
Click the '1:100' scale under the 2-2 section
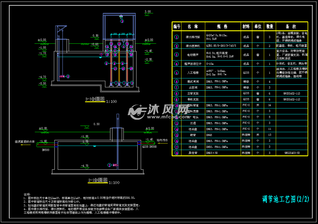[x=114, y=183]
